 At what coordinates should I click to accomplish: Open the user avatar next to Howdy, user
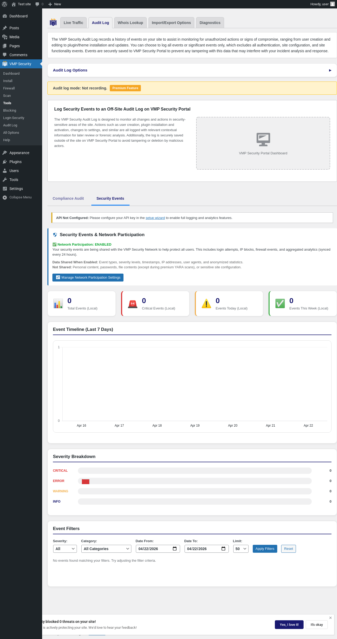click(333, 4)
